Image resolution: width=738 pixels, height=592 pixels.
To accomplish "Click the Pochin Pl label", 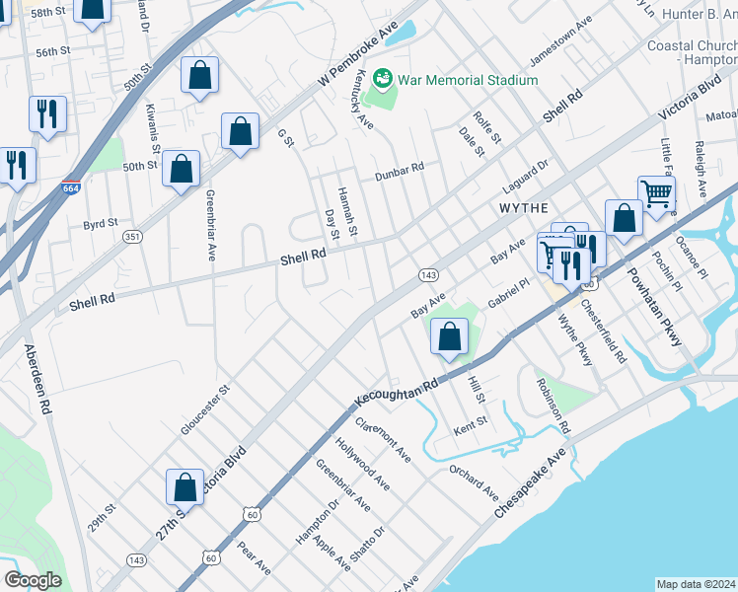I will click(667, 271).
